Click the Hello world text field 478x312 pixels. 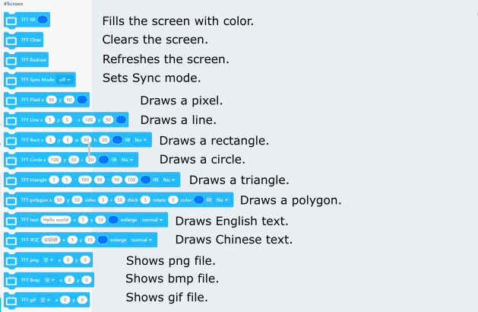(55, 221)
